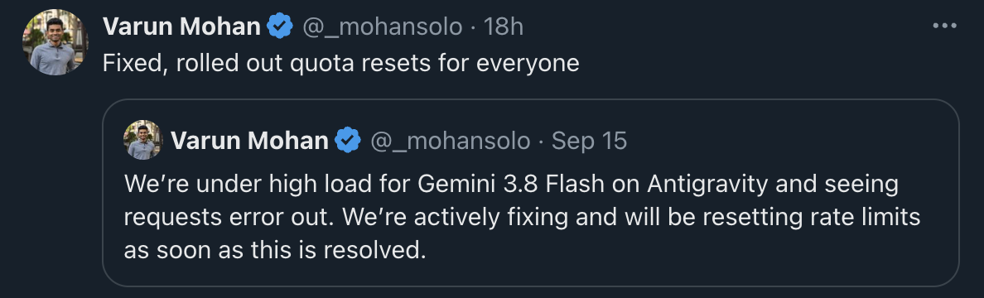Open the more options ellipsis menu
Screen dimensions: 984x298
click(944, 26)
